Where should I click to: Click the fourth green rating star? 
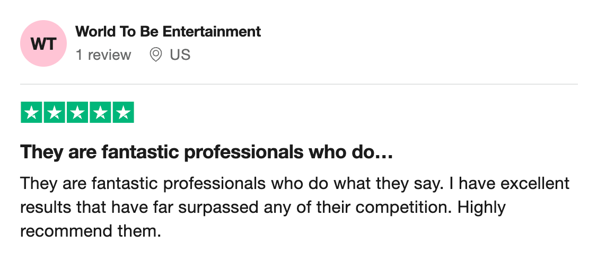pyautogui.click(x=100, y=112)
